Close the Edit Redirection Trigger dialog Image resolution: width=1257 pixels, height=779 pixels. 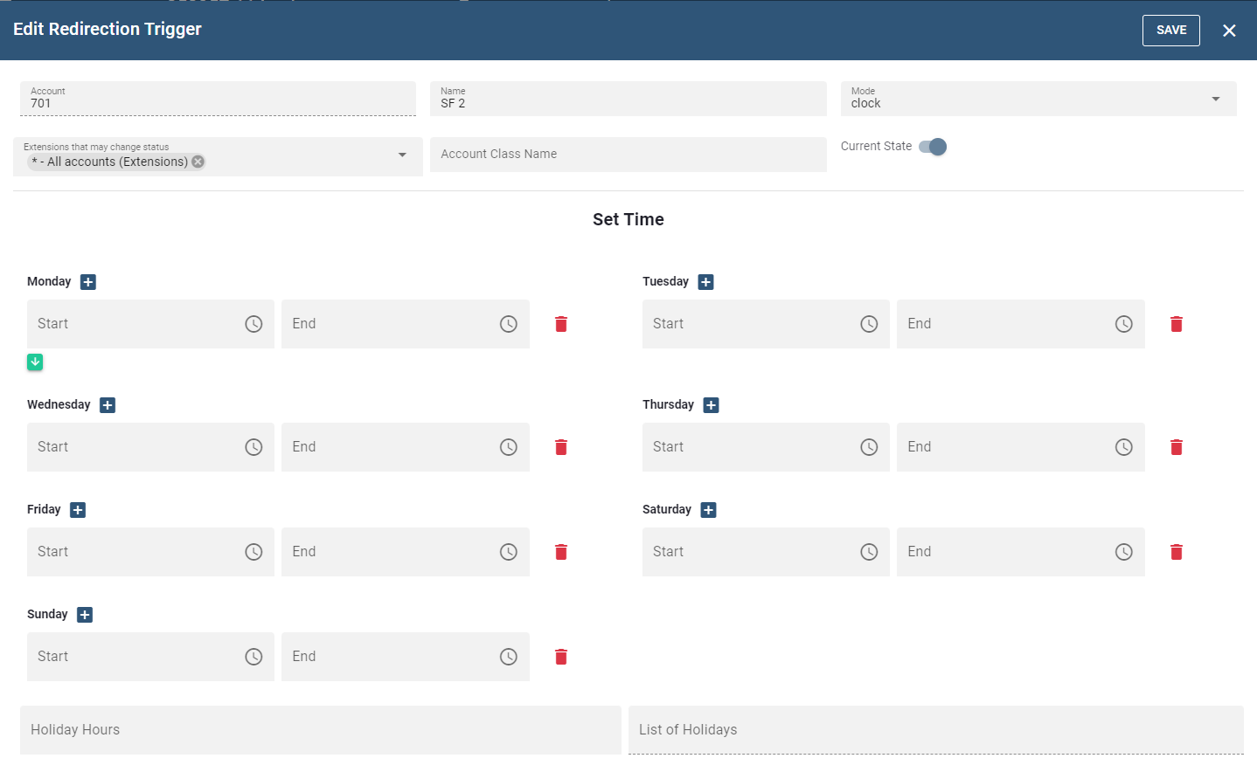(x=1229, y=31)
